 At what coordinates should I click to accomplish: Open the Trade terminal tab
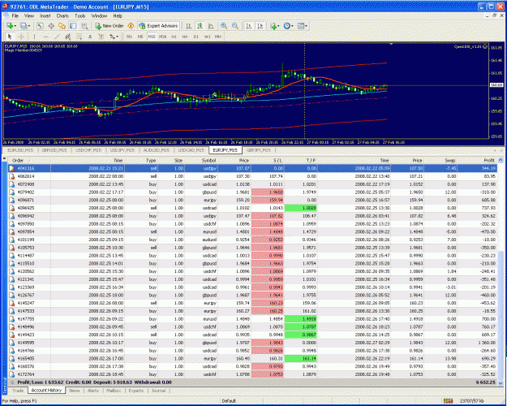pos(18,391)
